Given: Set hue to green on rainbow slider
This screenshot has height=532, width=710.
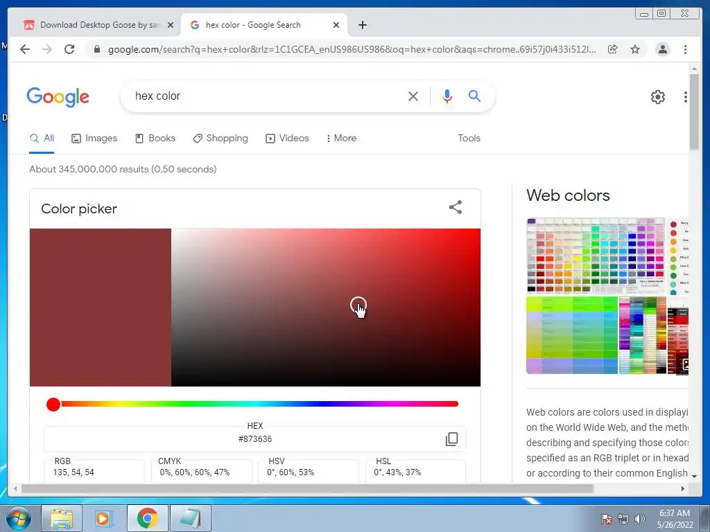Looking at the screenshot, I should 188,404.
